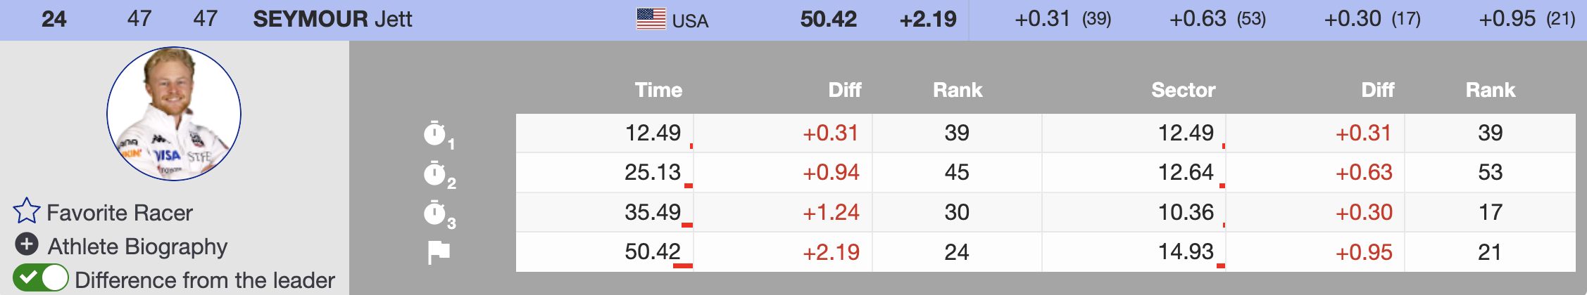
Task: Click the USA flag icon
Action: 651,19
